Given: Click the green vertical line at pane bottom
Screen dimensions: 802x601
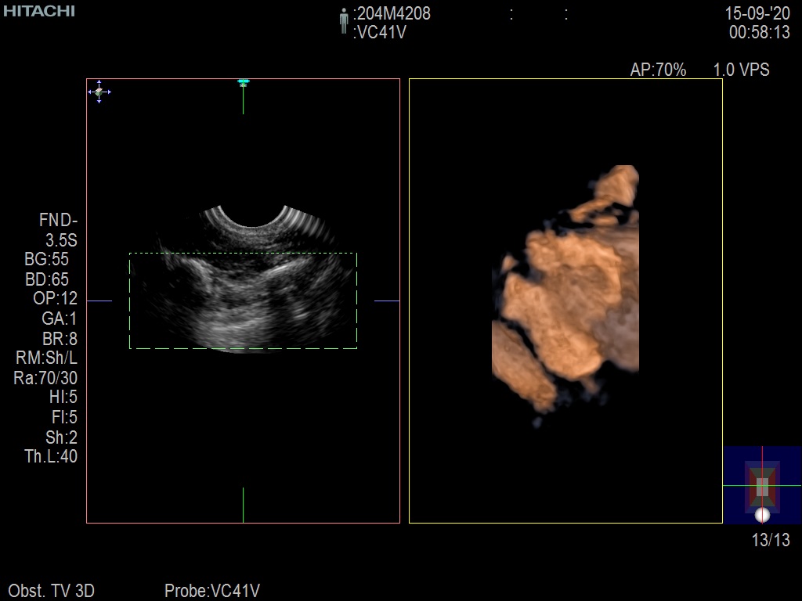Looking at the screenshot, I should coord(243,505).
